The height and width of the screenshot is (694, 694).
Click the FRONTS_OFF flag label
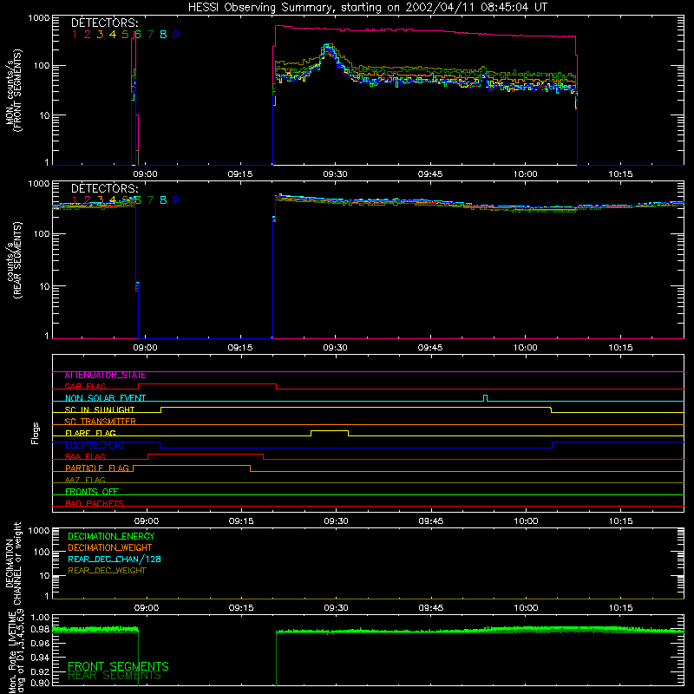click(x=92, y=492)
